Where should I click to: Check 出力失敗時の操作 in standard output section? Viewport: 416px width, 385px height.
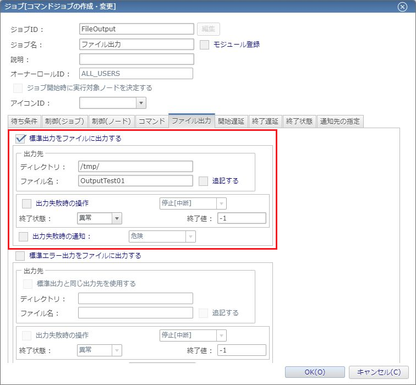[26, 204]
